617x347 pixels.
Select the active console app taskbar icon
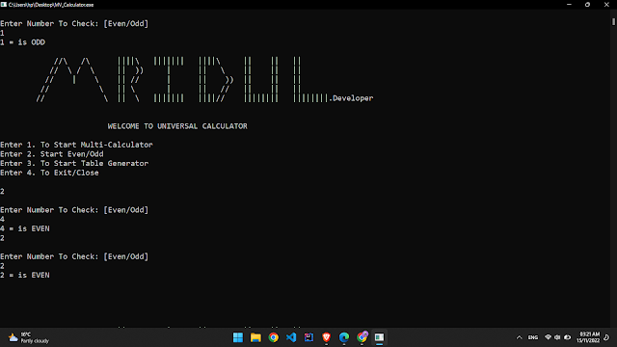click(379, 337)
